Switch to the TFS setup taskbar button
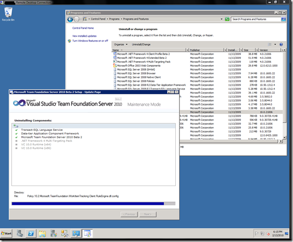293x242 pixels. click(x=87, y=234)
